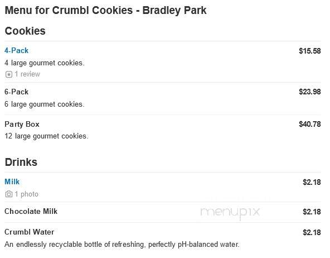Open the 4-Pack item link
Viewport: 330px width, 258px height.
coord(16,51)
